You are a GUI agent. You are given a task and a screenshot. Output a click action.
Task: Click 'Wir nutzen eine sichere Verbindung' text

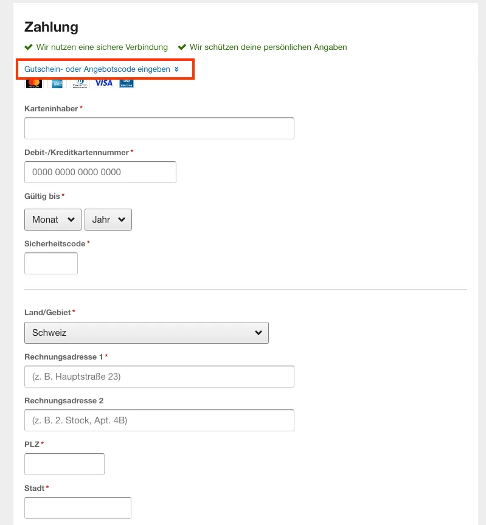pyautogui.click(x=102, y=47)
